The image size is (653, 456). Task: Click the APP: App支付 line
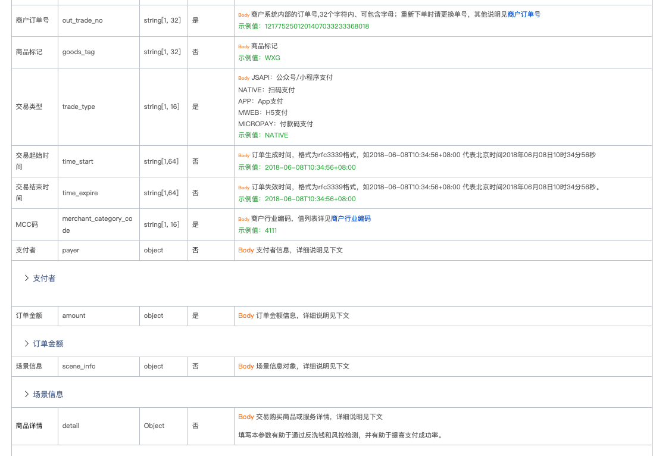[x=261, y=101]
